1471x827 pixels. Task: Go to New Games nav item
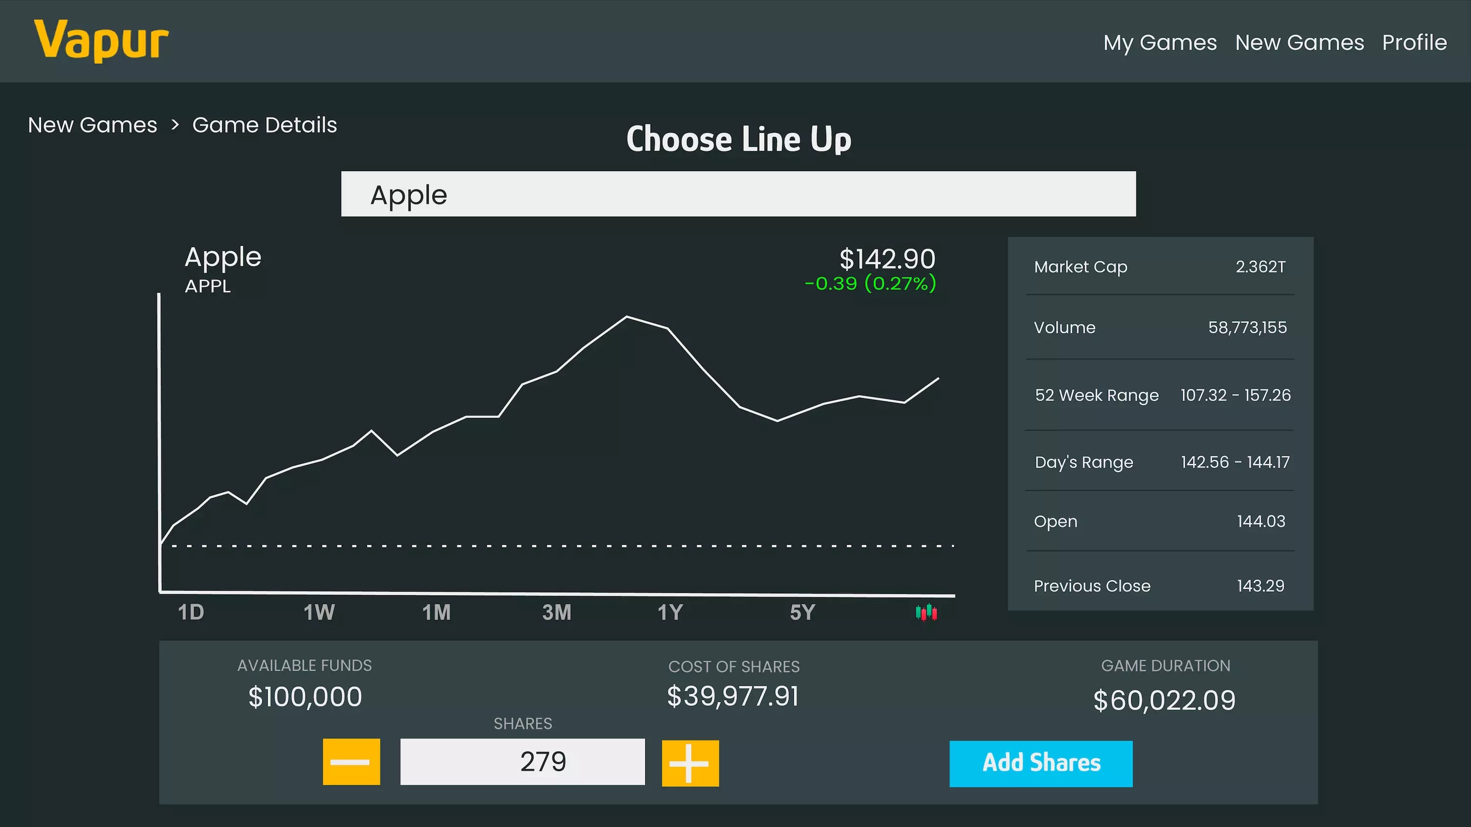click(1299, 42)
